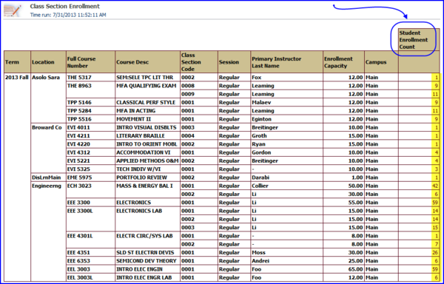The image size is (444, 284).
Task: Select SLD ST ELECTRN DEVIS description
Action: [x=145, y=253]
